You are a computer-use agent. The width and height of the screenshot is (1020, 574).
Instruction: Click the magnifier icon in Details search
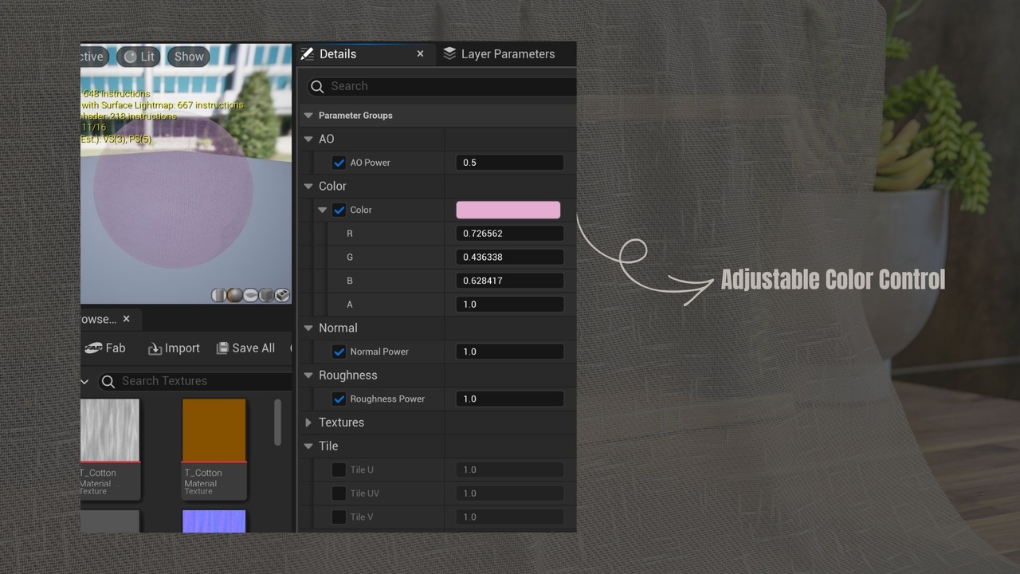317,86
